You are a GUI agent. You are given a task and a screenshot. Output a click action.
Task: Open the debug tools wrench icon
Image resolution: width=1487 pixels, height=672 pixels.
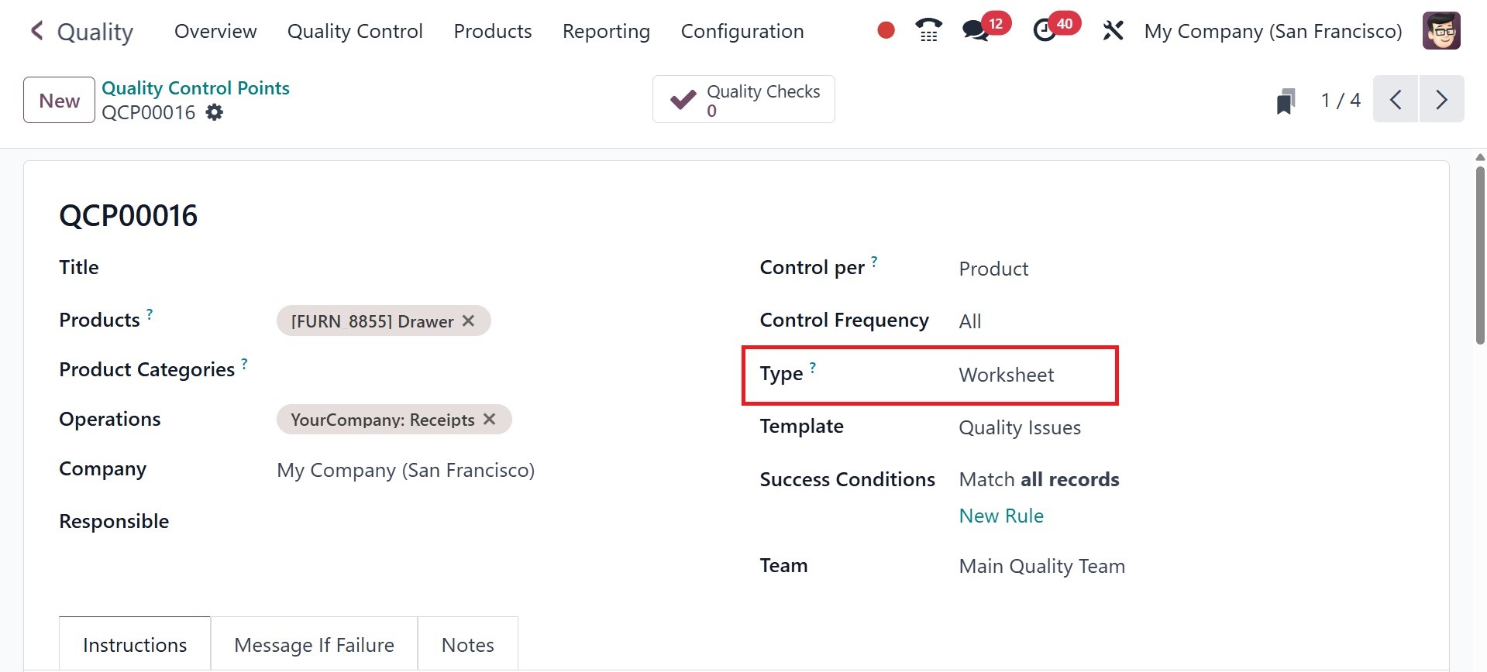(1113, 31)
